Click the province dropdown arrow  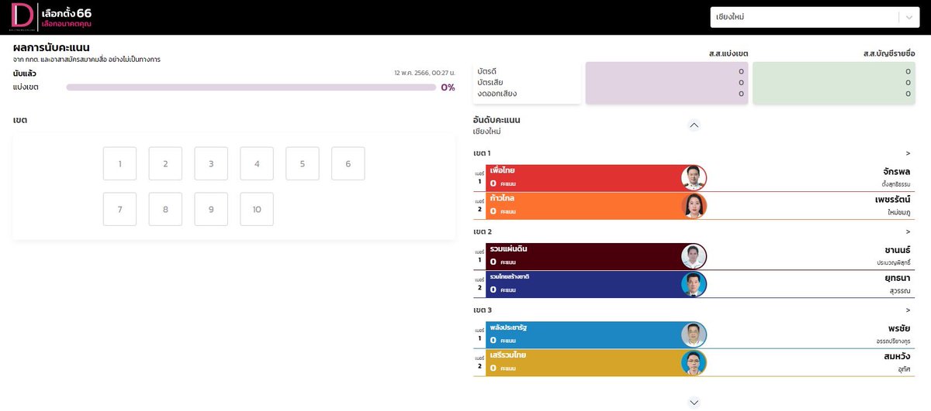[x=909, y=17]
